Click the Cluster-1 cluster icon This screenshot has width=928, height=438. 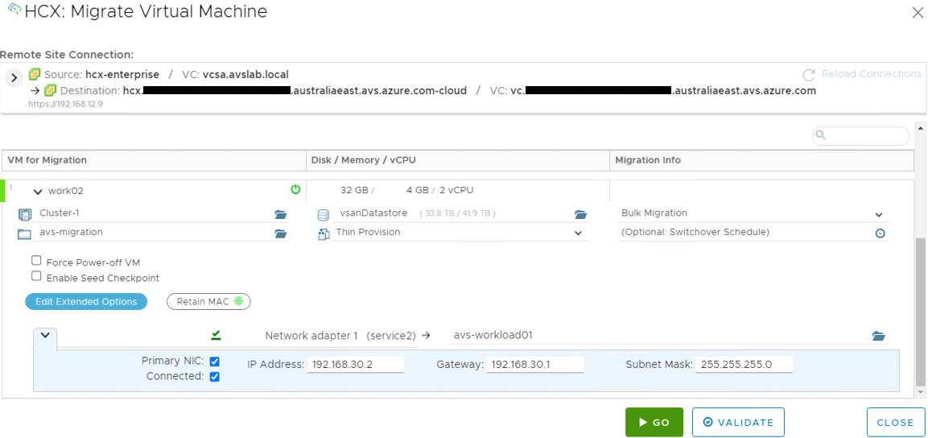tap(24, 213)
